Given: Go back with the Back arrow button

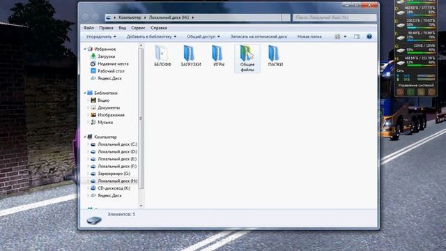Looking at the screenshot, I should pyautogui.click(x=86, y=17).
